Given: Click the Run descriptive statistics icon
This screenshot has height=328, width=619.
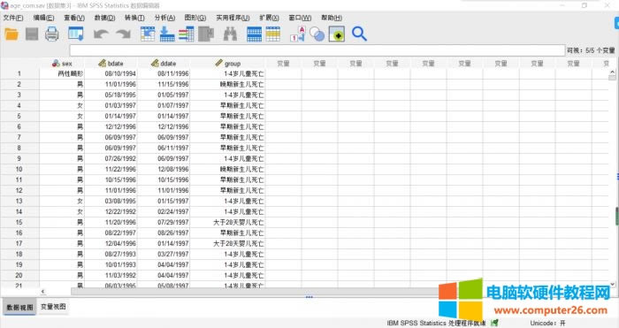Looking at the screenshot, I should tap(206, 34).
